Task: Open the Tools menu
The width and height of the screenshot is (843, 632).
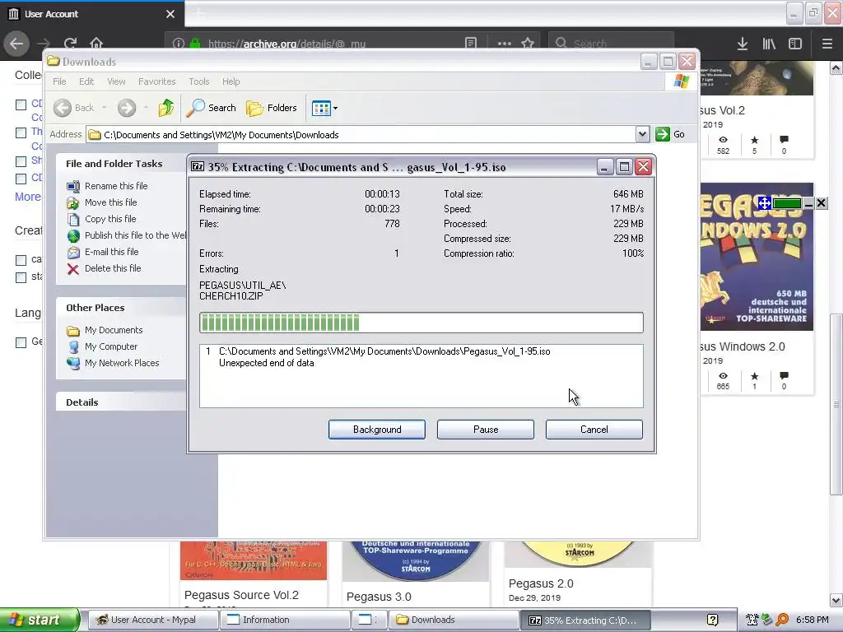Action: (199, 81)
